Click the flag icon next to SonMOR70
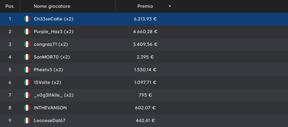Image resolution: width=288 pixels, height=127 pixels. [x=27, y=57]
